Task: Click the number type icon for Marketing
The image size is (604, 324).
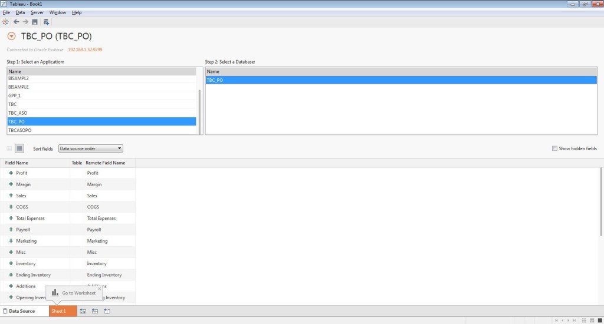Action: (11, 241)
